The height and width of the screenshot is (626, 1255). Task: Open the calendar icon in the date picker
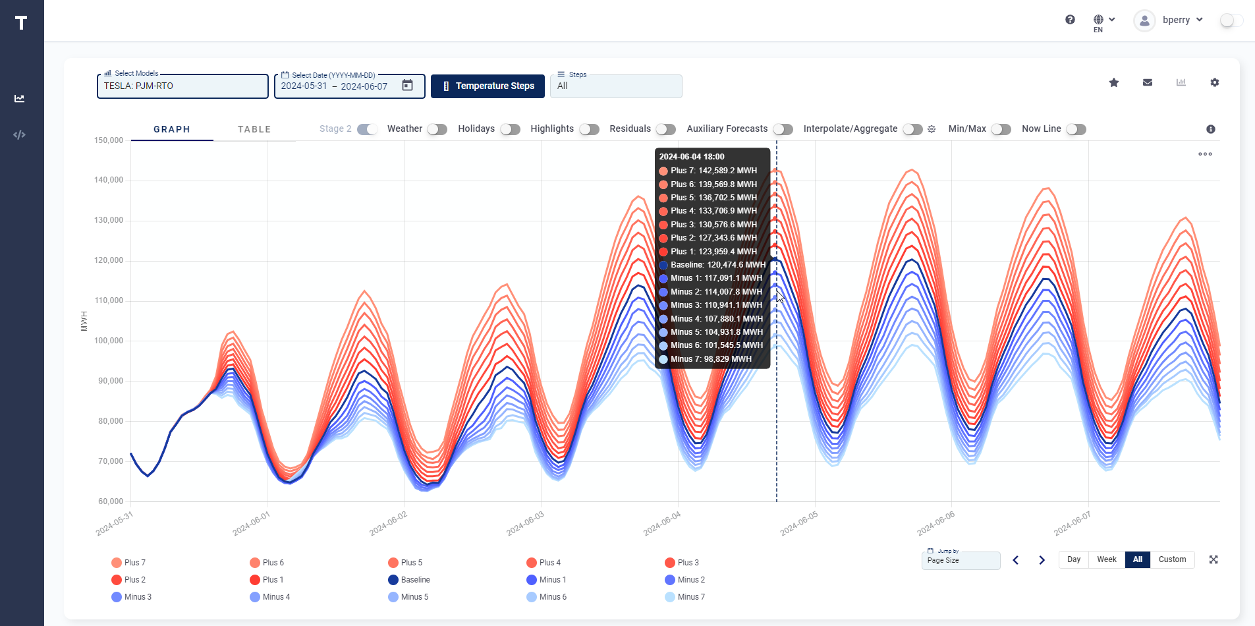tap(408, 86)
